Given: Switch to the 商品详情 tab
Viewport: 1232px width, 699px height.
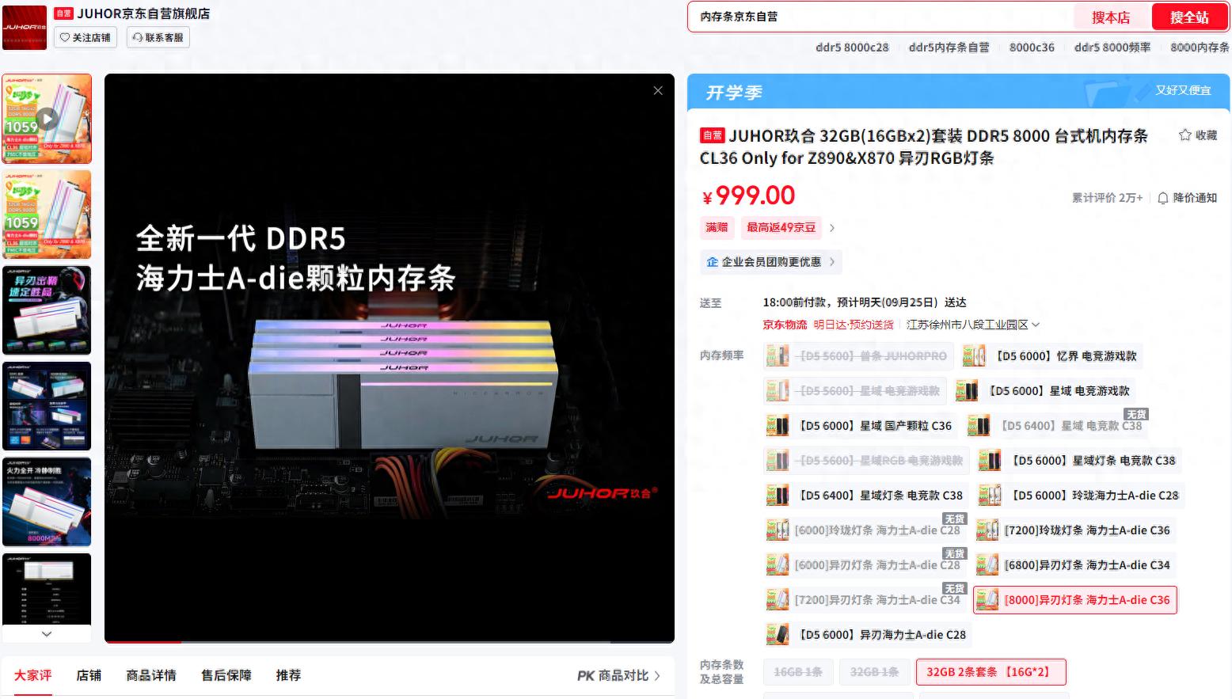Looking at the screenshot, I should coord(151,675).
